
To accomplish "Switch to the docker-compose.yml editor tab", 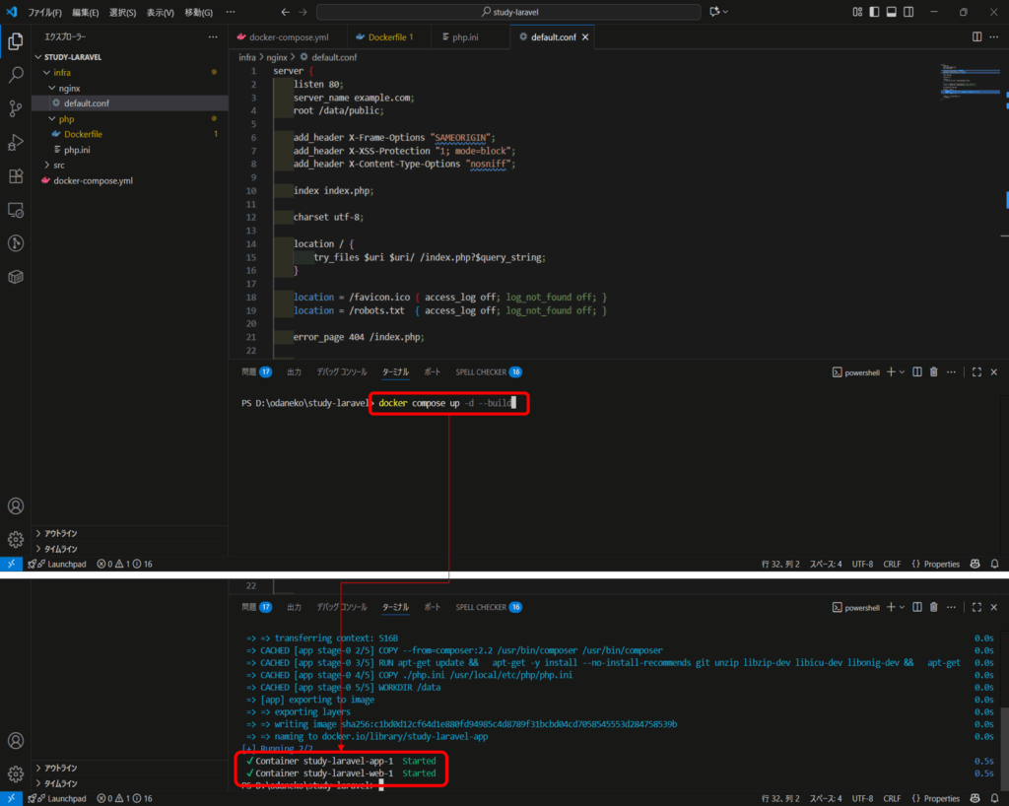I will point(283,36).
